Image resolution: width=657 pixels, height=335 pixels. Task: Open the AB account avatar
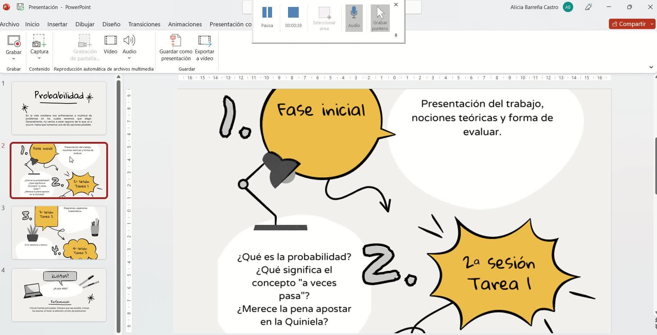[x=568, y=7]
